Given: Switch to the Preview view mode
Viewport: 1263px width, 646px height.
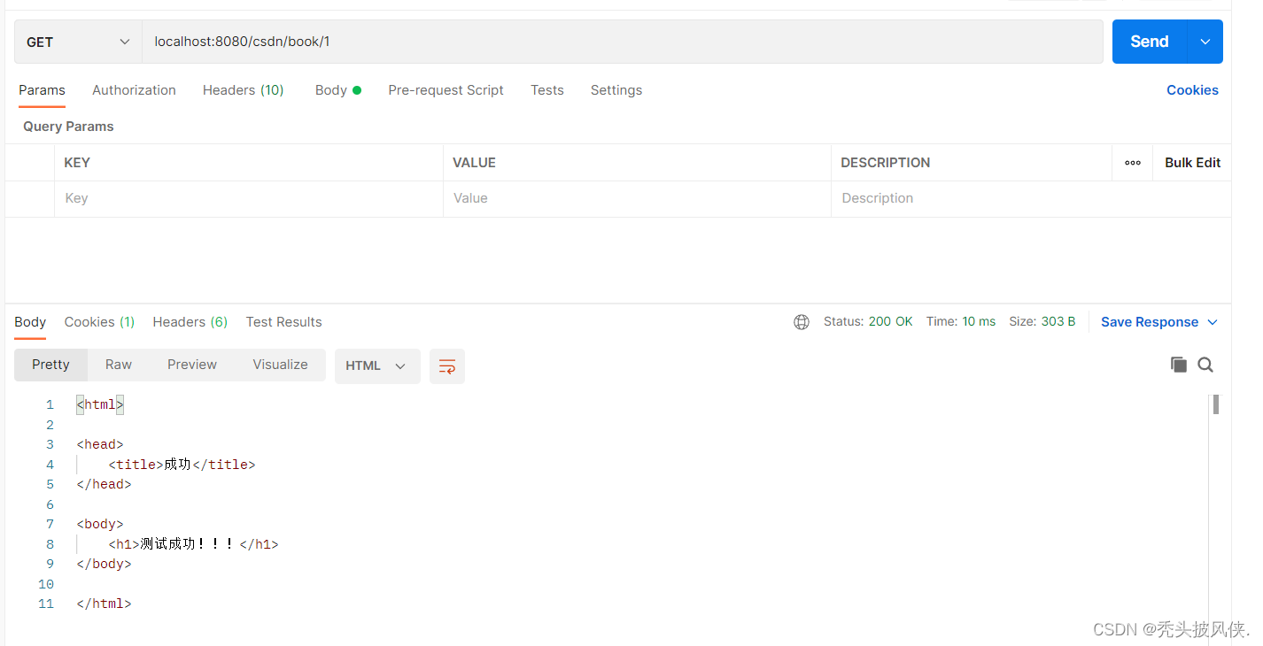Looking at the screenshot, I should click(x=192, y=365).
